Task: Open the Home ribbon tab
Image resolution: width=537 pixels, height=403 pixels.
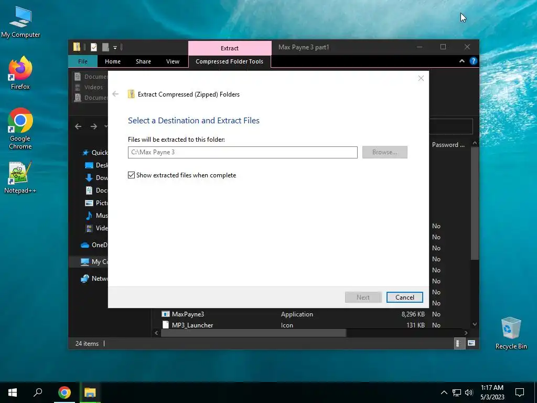Action: (x=113, y=61)
